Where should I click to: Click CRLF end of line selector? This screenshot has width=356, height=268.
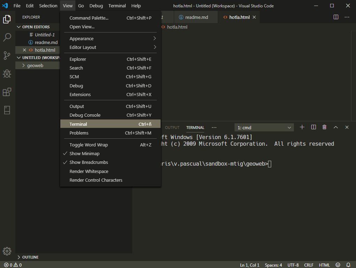click(x=309, y=265)
